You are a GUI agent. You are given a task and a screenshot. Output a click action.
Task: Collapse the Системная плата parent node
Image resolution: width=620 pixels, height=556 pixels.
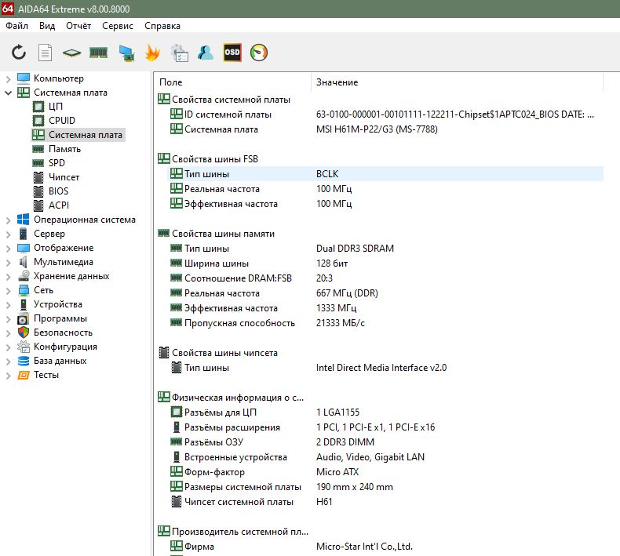click(9, 93)
